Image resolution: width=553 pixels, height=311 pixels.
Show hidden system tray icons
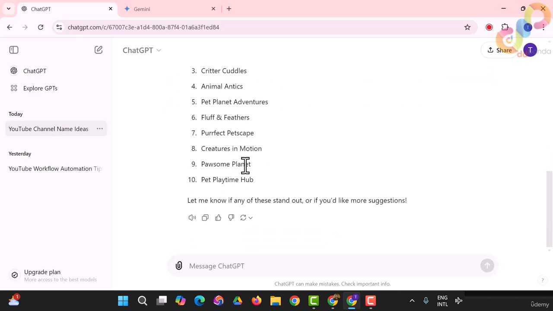coord(412,301)
